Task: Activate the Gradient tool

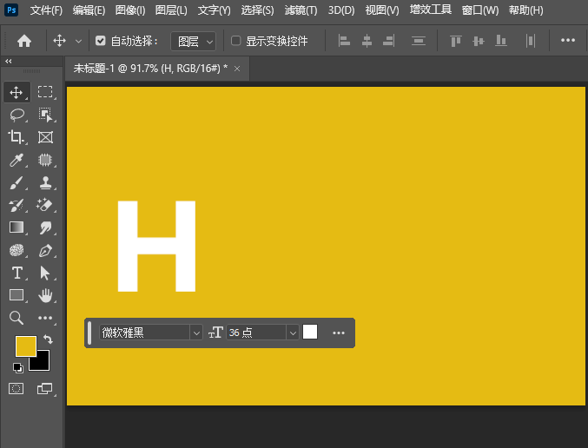Action: [17, 227]
